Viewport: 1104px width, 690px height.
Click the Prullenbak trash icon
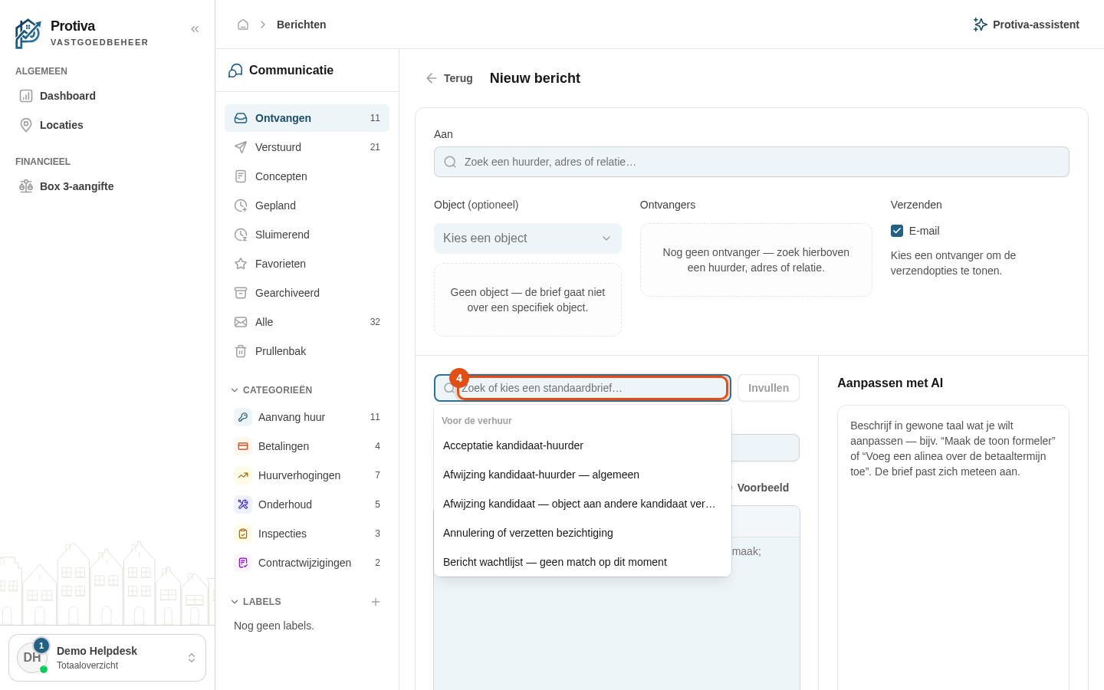click(241, 351)
